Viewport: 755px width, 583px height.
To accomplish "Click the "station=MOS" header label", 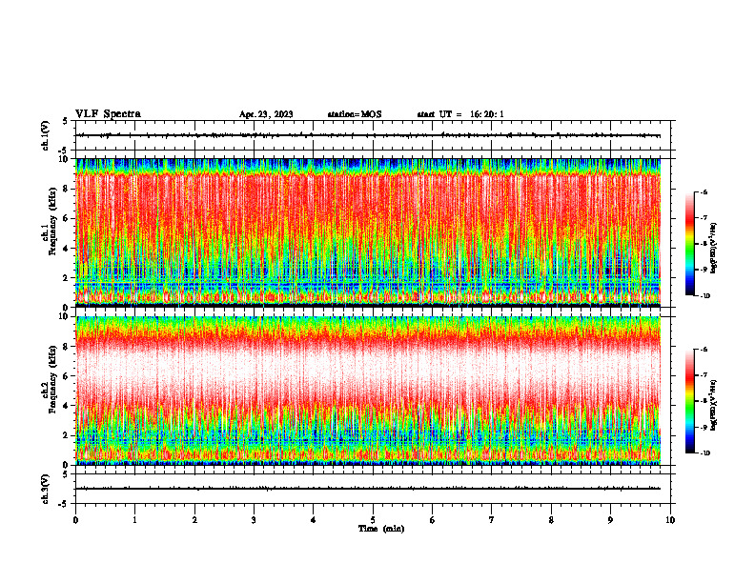I will coord(355,114).
